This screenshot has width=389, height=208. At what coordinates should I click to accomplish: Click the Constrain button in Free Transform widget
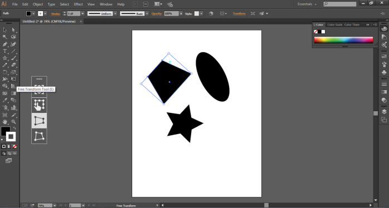39,90
